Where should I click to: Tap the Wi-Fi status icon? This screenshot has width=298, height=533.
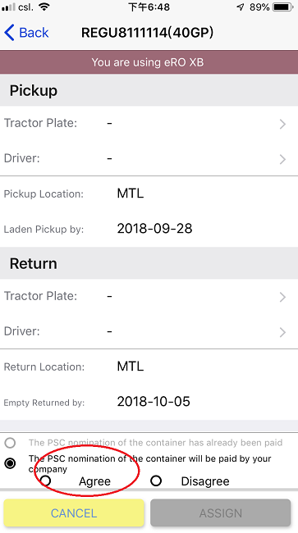click(x=44, y=7)
